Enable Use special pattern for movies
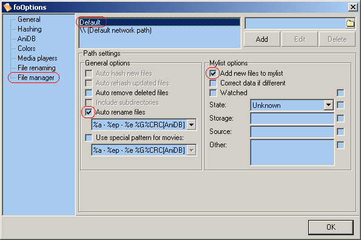361x240 pixels. click(89, 138)
